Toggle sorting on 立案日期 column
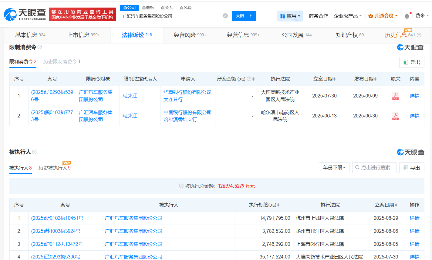This screenshot has width=432, height=260. point(335,79)
